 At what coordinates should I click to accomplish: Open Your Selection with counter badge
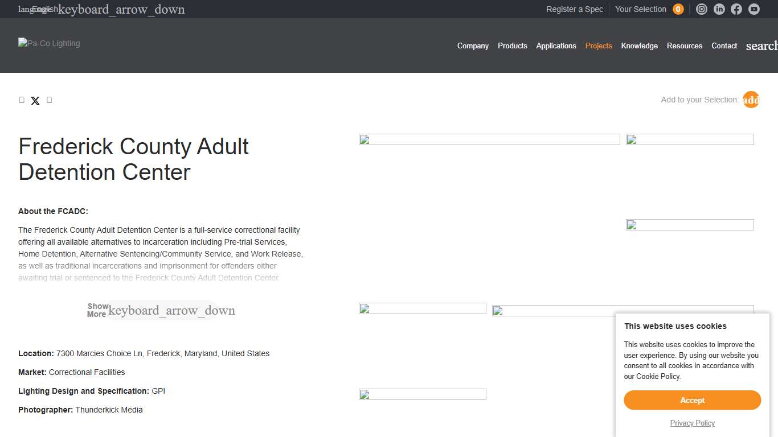(649, 9)
